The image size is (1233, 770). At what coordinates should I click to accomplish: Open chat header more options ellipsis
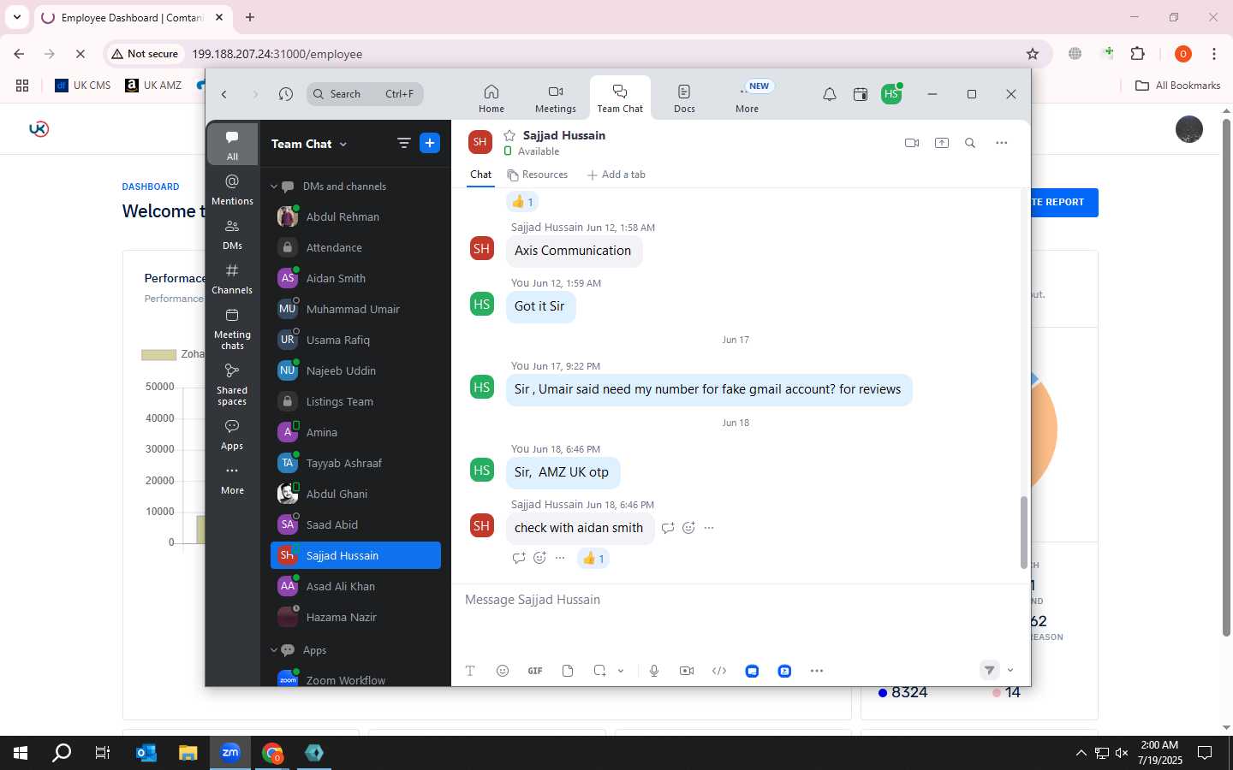click(x=1002, y=143)
